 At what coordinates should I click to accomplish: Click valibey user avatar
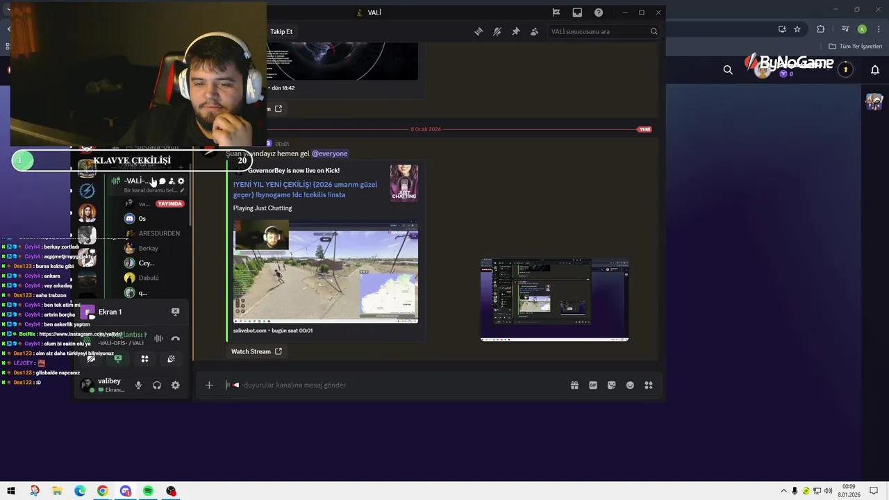click(x=87, y=385)
